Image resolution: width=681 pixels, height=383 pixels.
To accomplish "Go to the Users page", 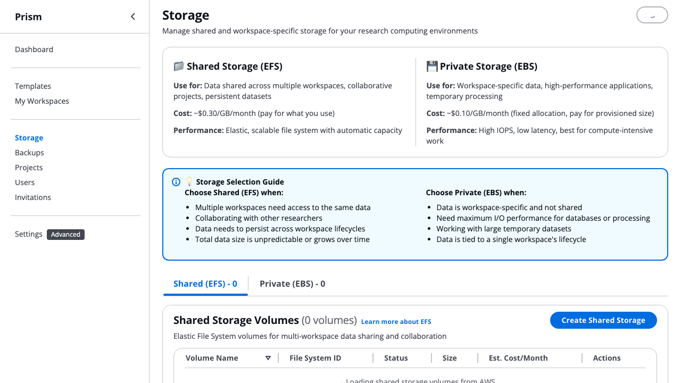I will 25,182.
